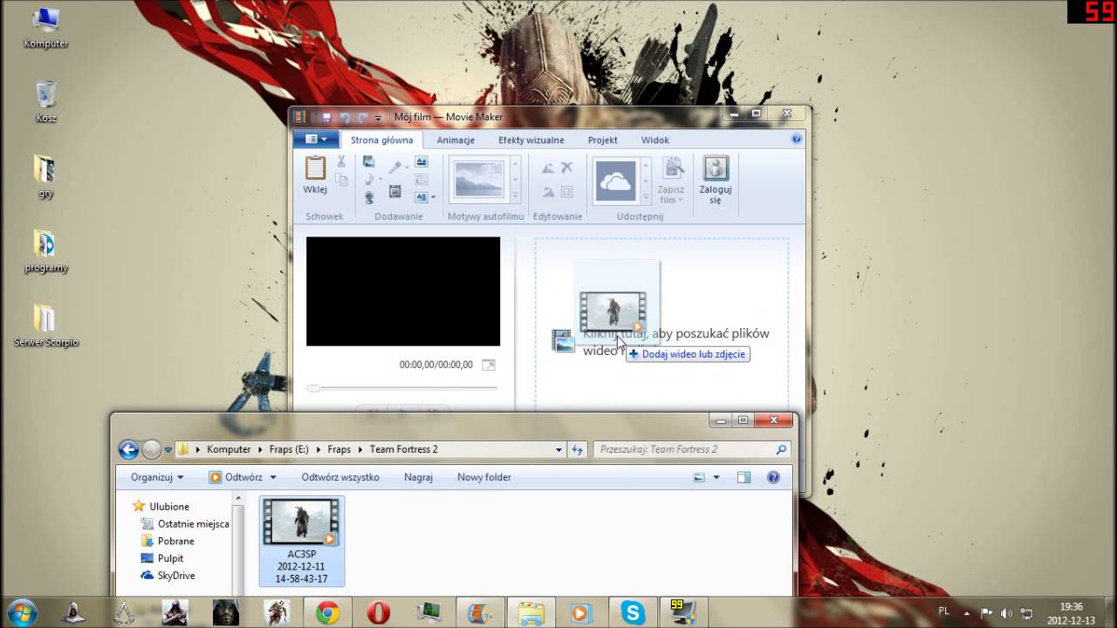Viewport: 1117px width, 628px height.
Task: Click the full screen preview icon beside timecode
Action: point(489,365)
